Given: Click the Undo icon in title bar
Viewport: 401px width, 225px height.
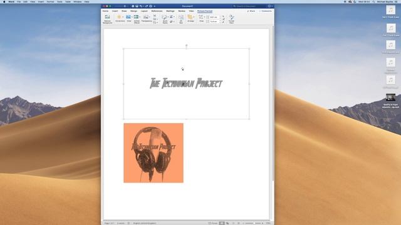Looking at the screenshot, I should (140, 6).
